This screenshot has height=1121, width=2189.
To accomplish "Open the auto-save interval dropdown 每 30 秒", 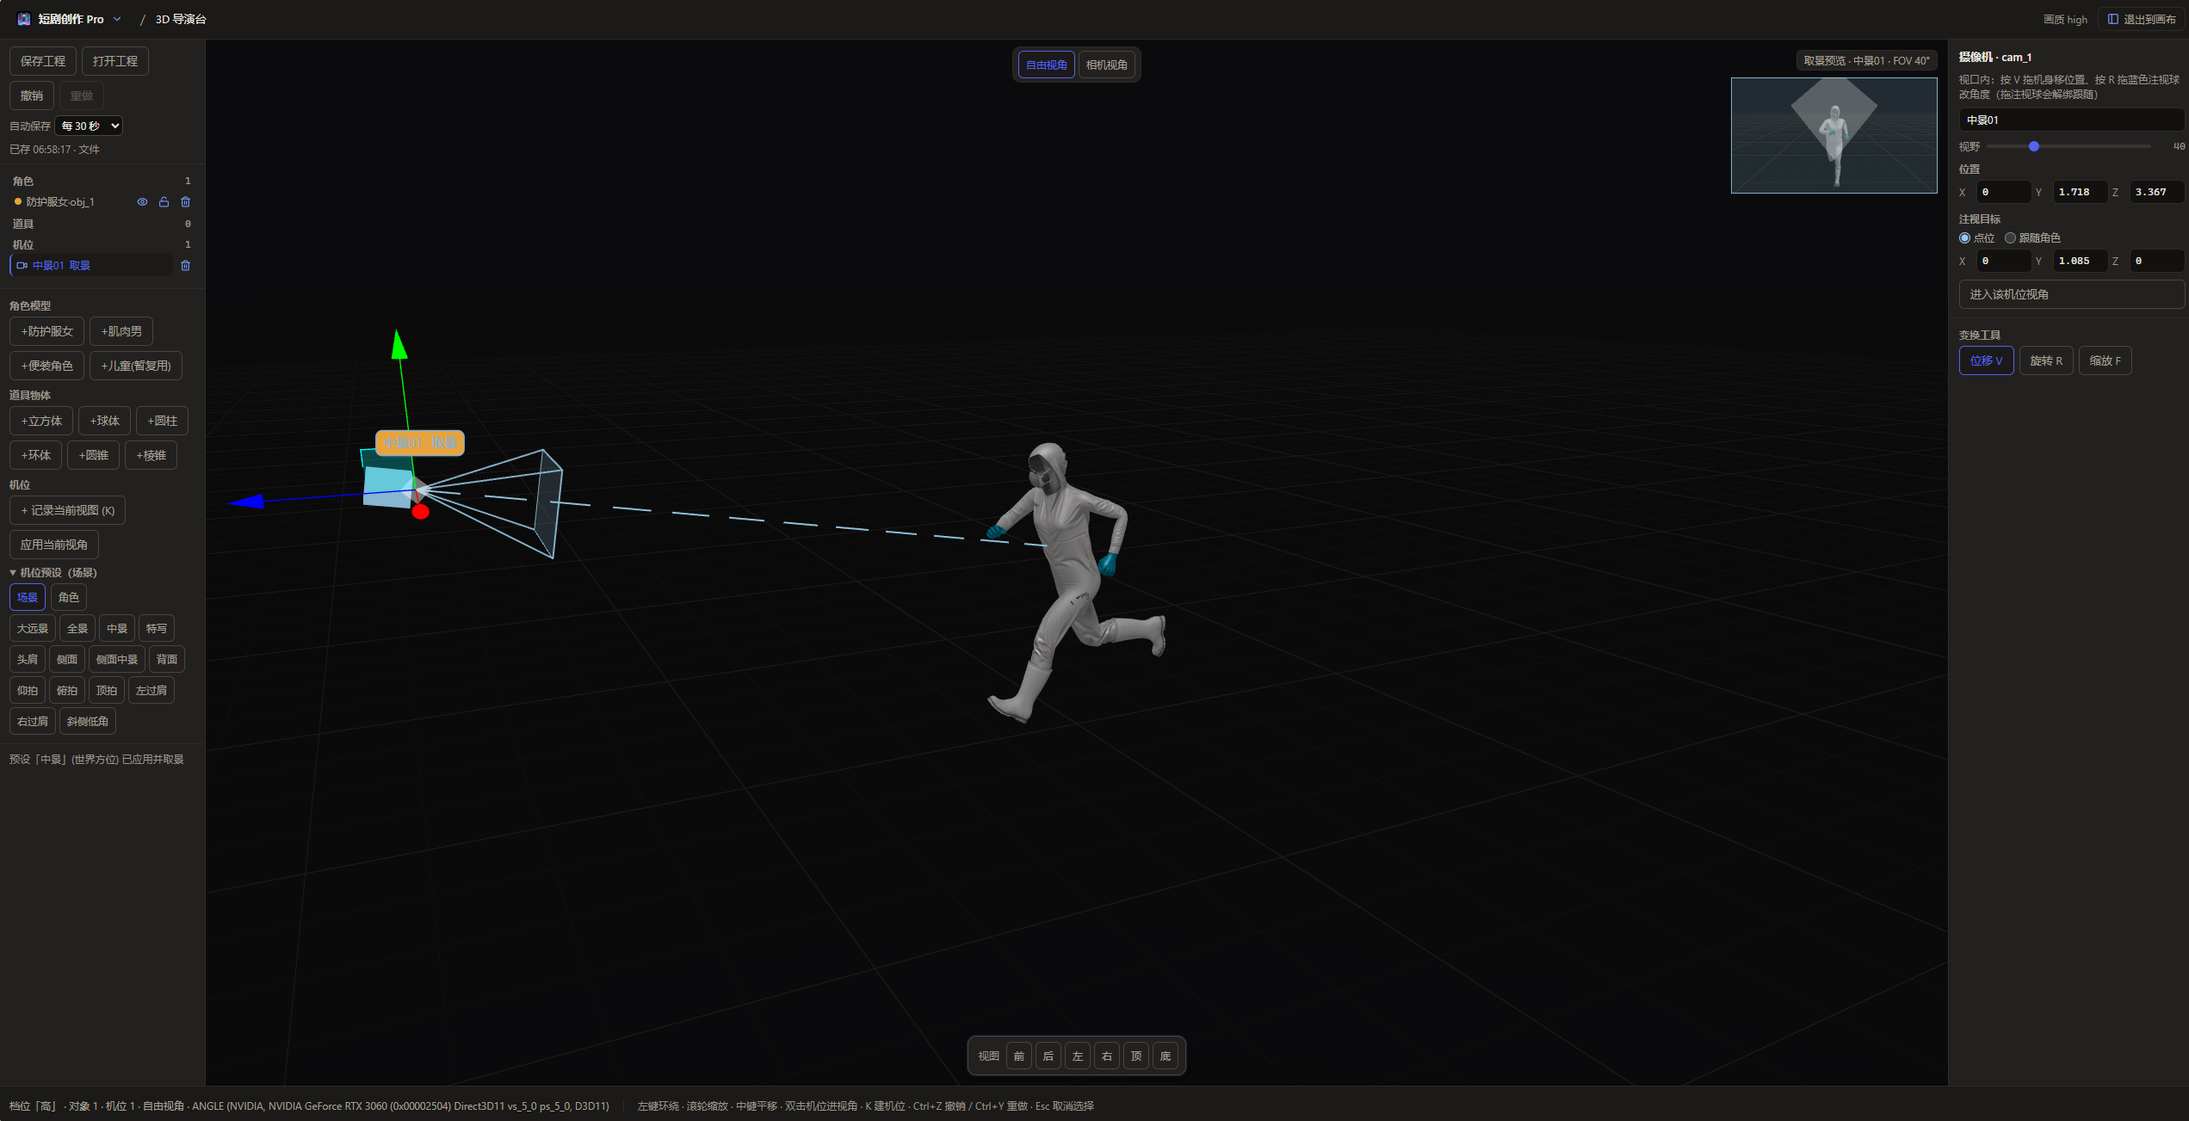I will pos(90,126).
